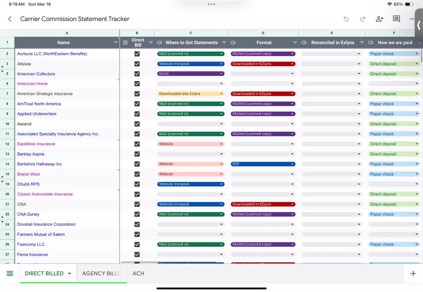
Task: Open filter icon on Reconciled in Ezlynx header
Action: tap(362, 43)
